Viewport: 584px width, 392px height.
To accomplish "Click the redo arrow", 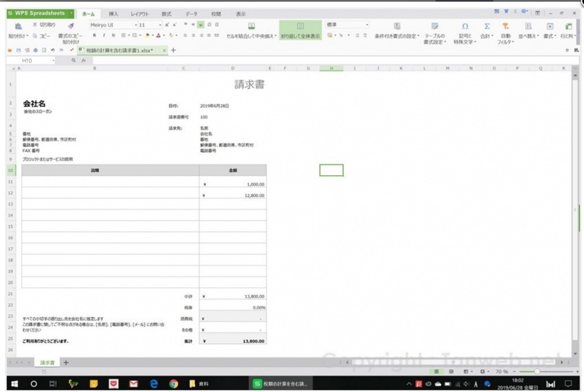I will tap(61, 50).
